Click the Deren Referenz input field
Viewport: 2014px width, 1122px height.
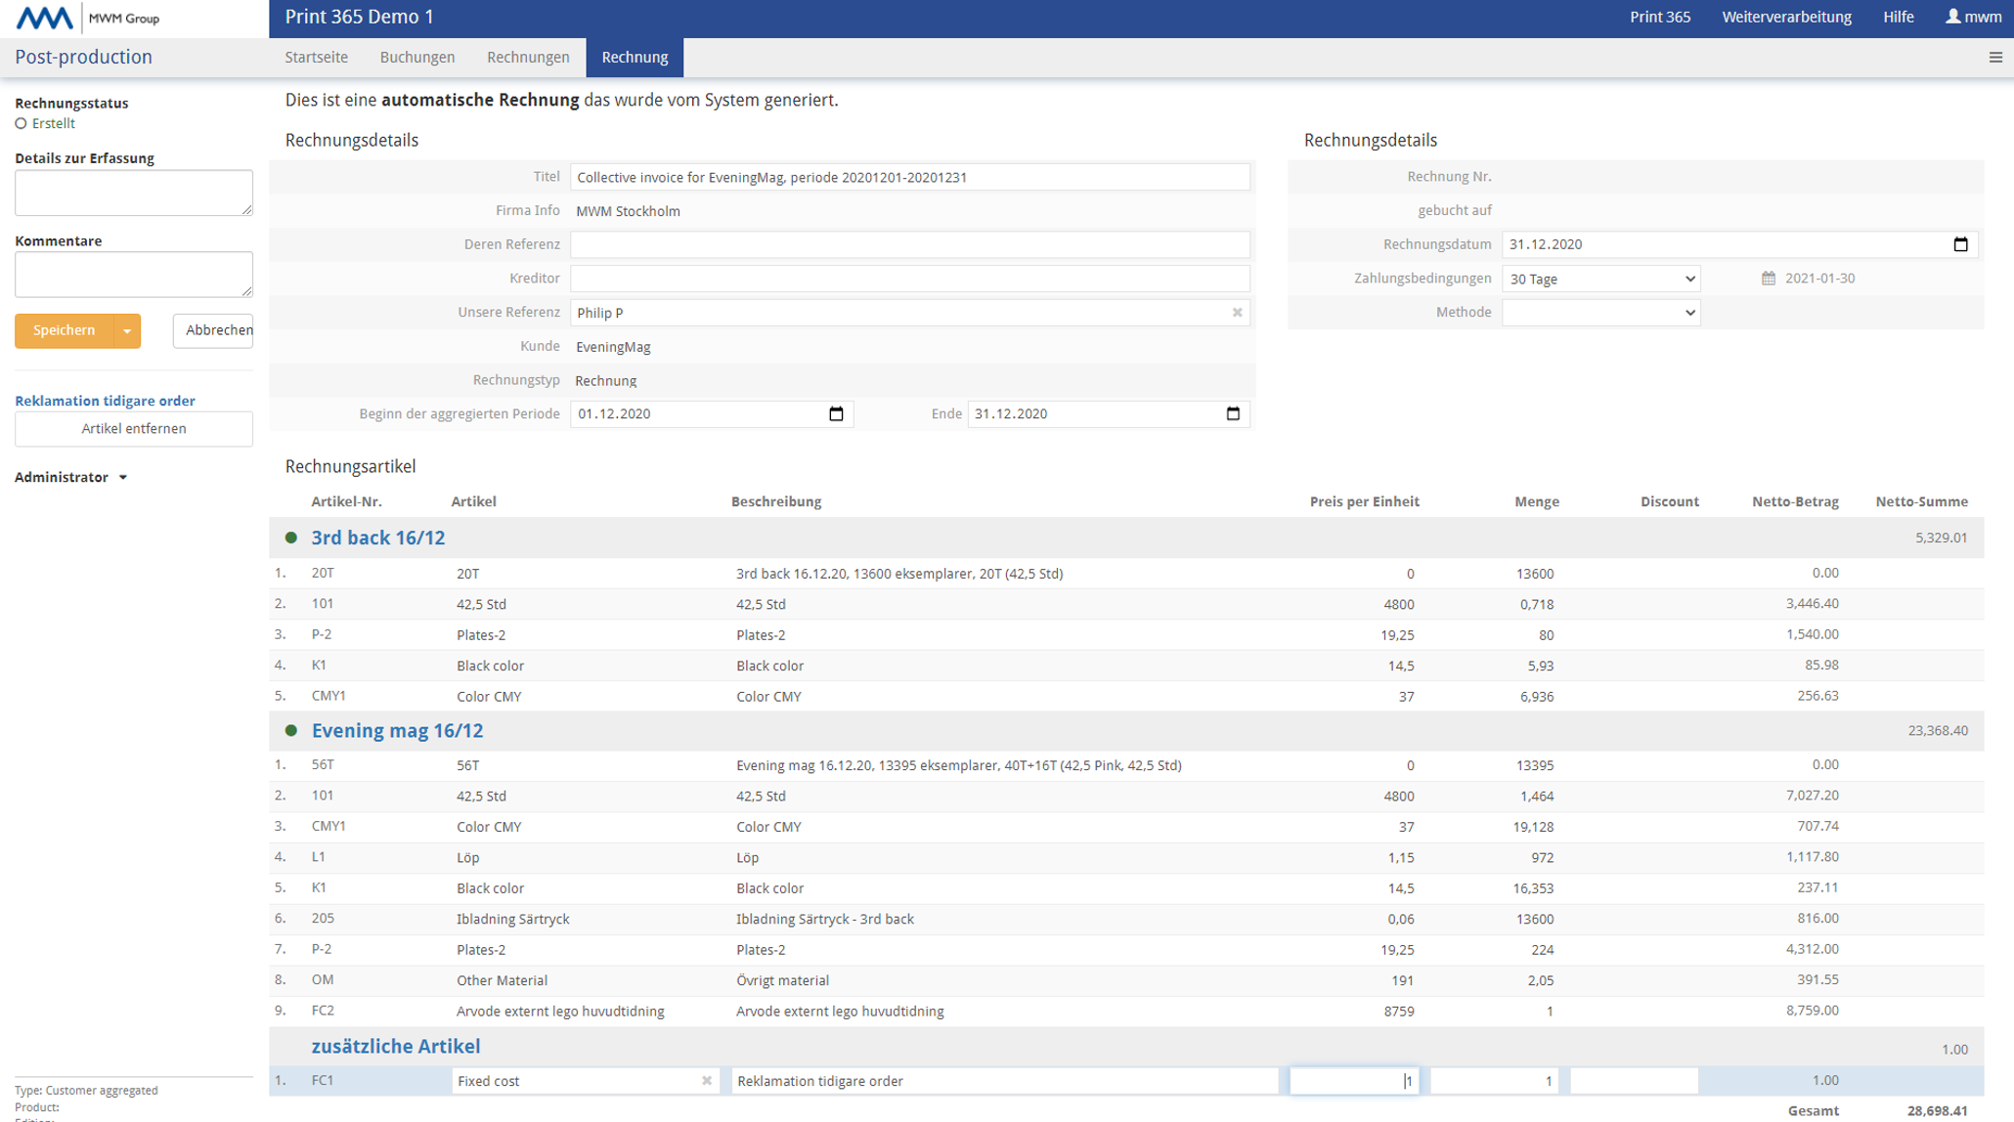(x=910, y=244)
